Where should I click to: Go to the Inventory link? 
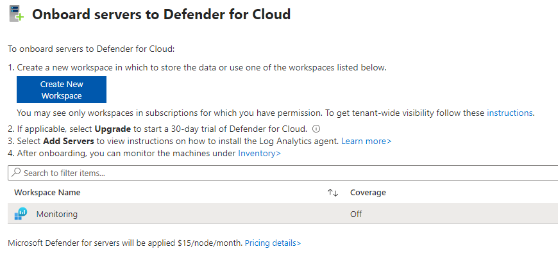point(259,153)
